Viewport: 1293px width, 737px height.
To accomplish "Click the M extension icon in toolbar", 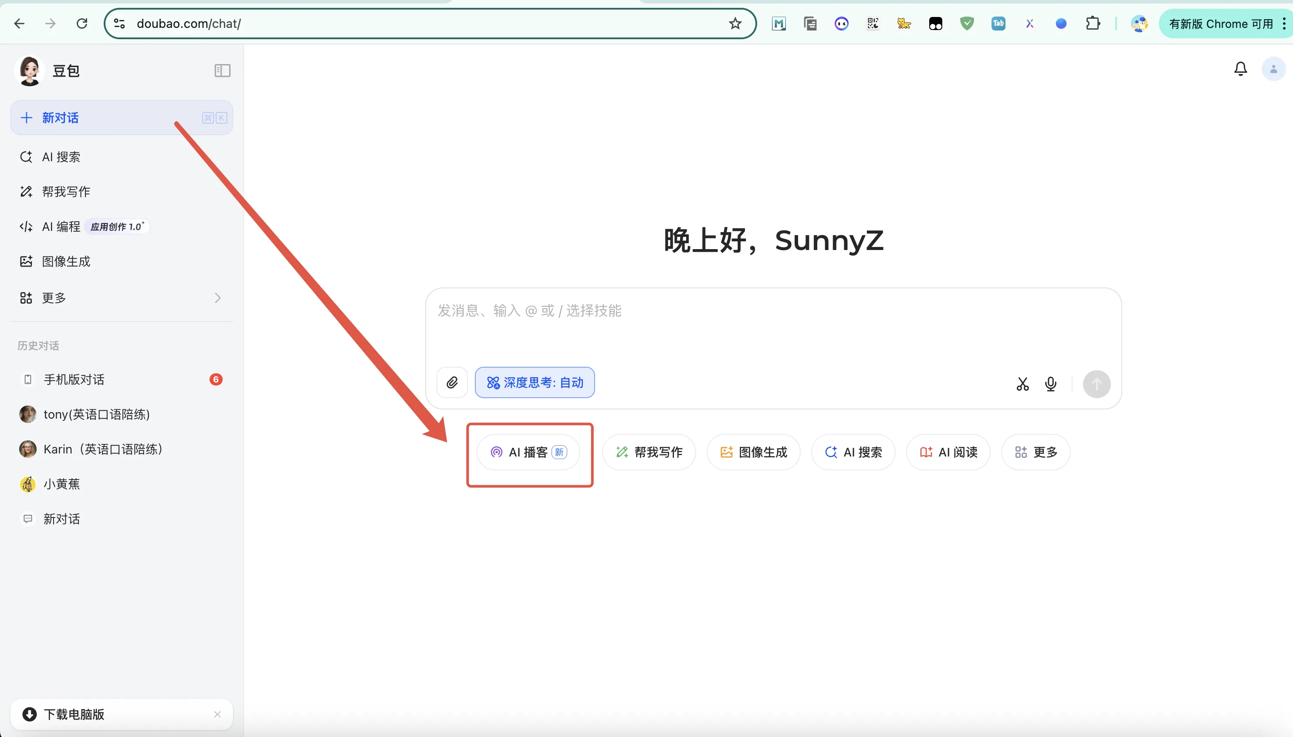I will (x=779, y=23).
